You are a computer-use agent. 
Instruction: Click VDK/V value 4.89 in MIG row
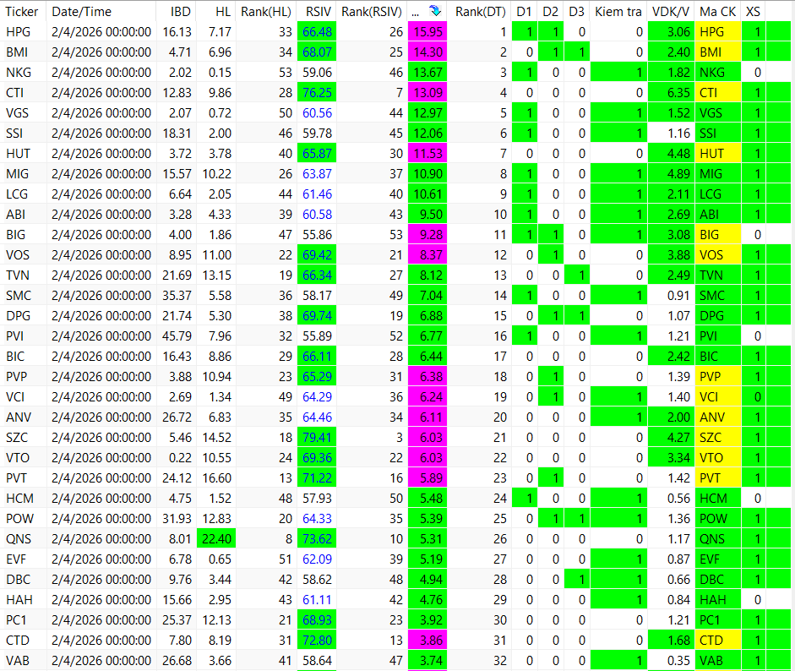tap(672, 174)
